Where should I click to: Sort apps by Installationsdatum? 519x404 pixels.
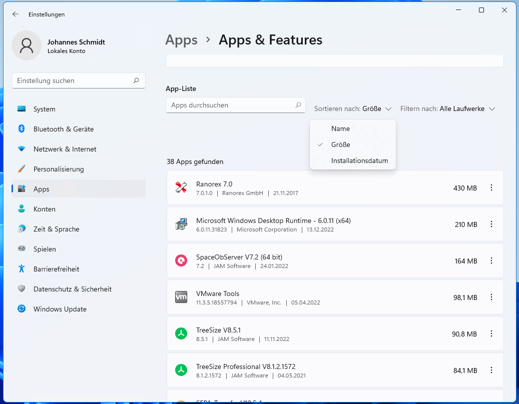coord(353,160)
